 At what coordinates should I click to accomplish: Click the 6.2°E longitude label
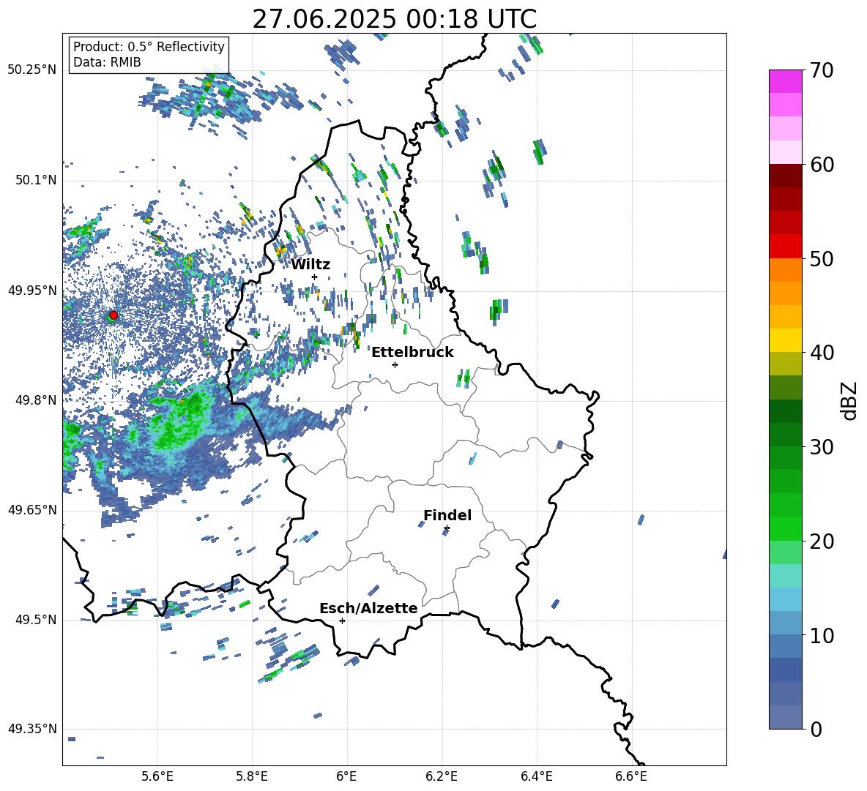[x=442, y=777]
